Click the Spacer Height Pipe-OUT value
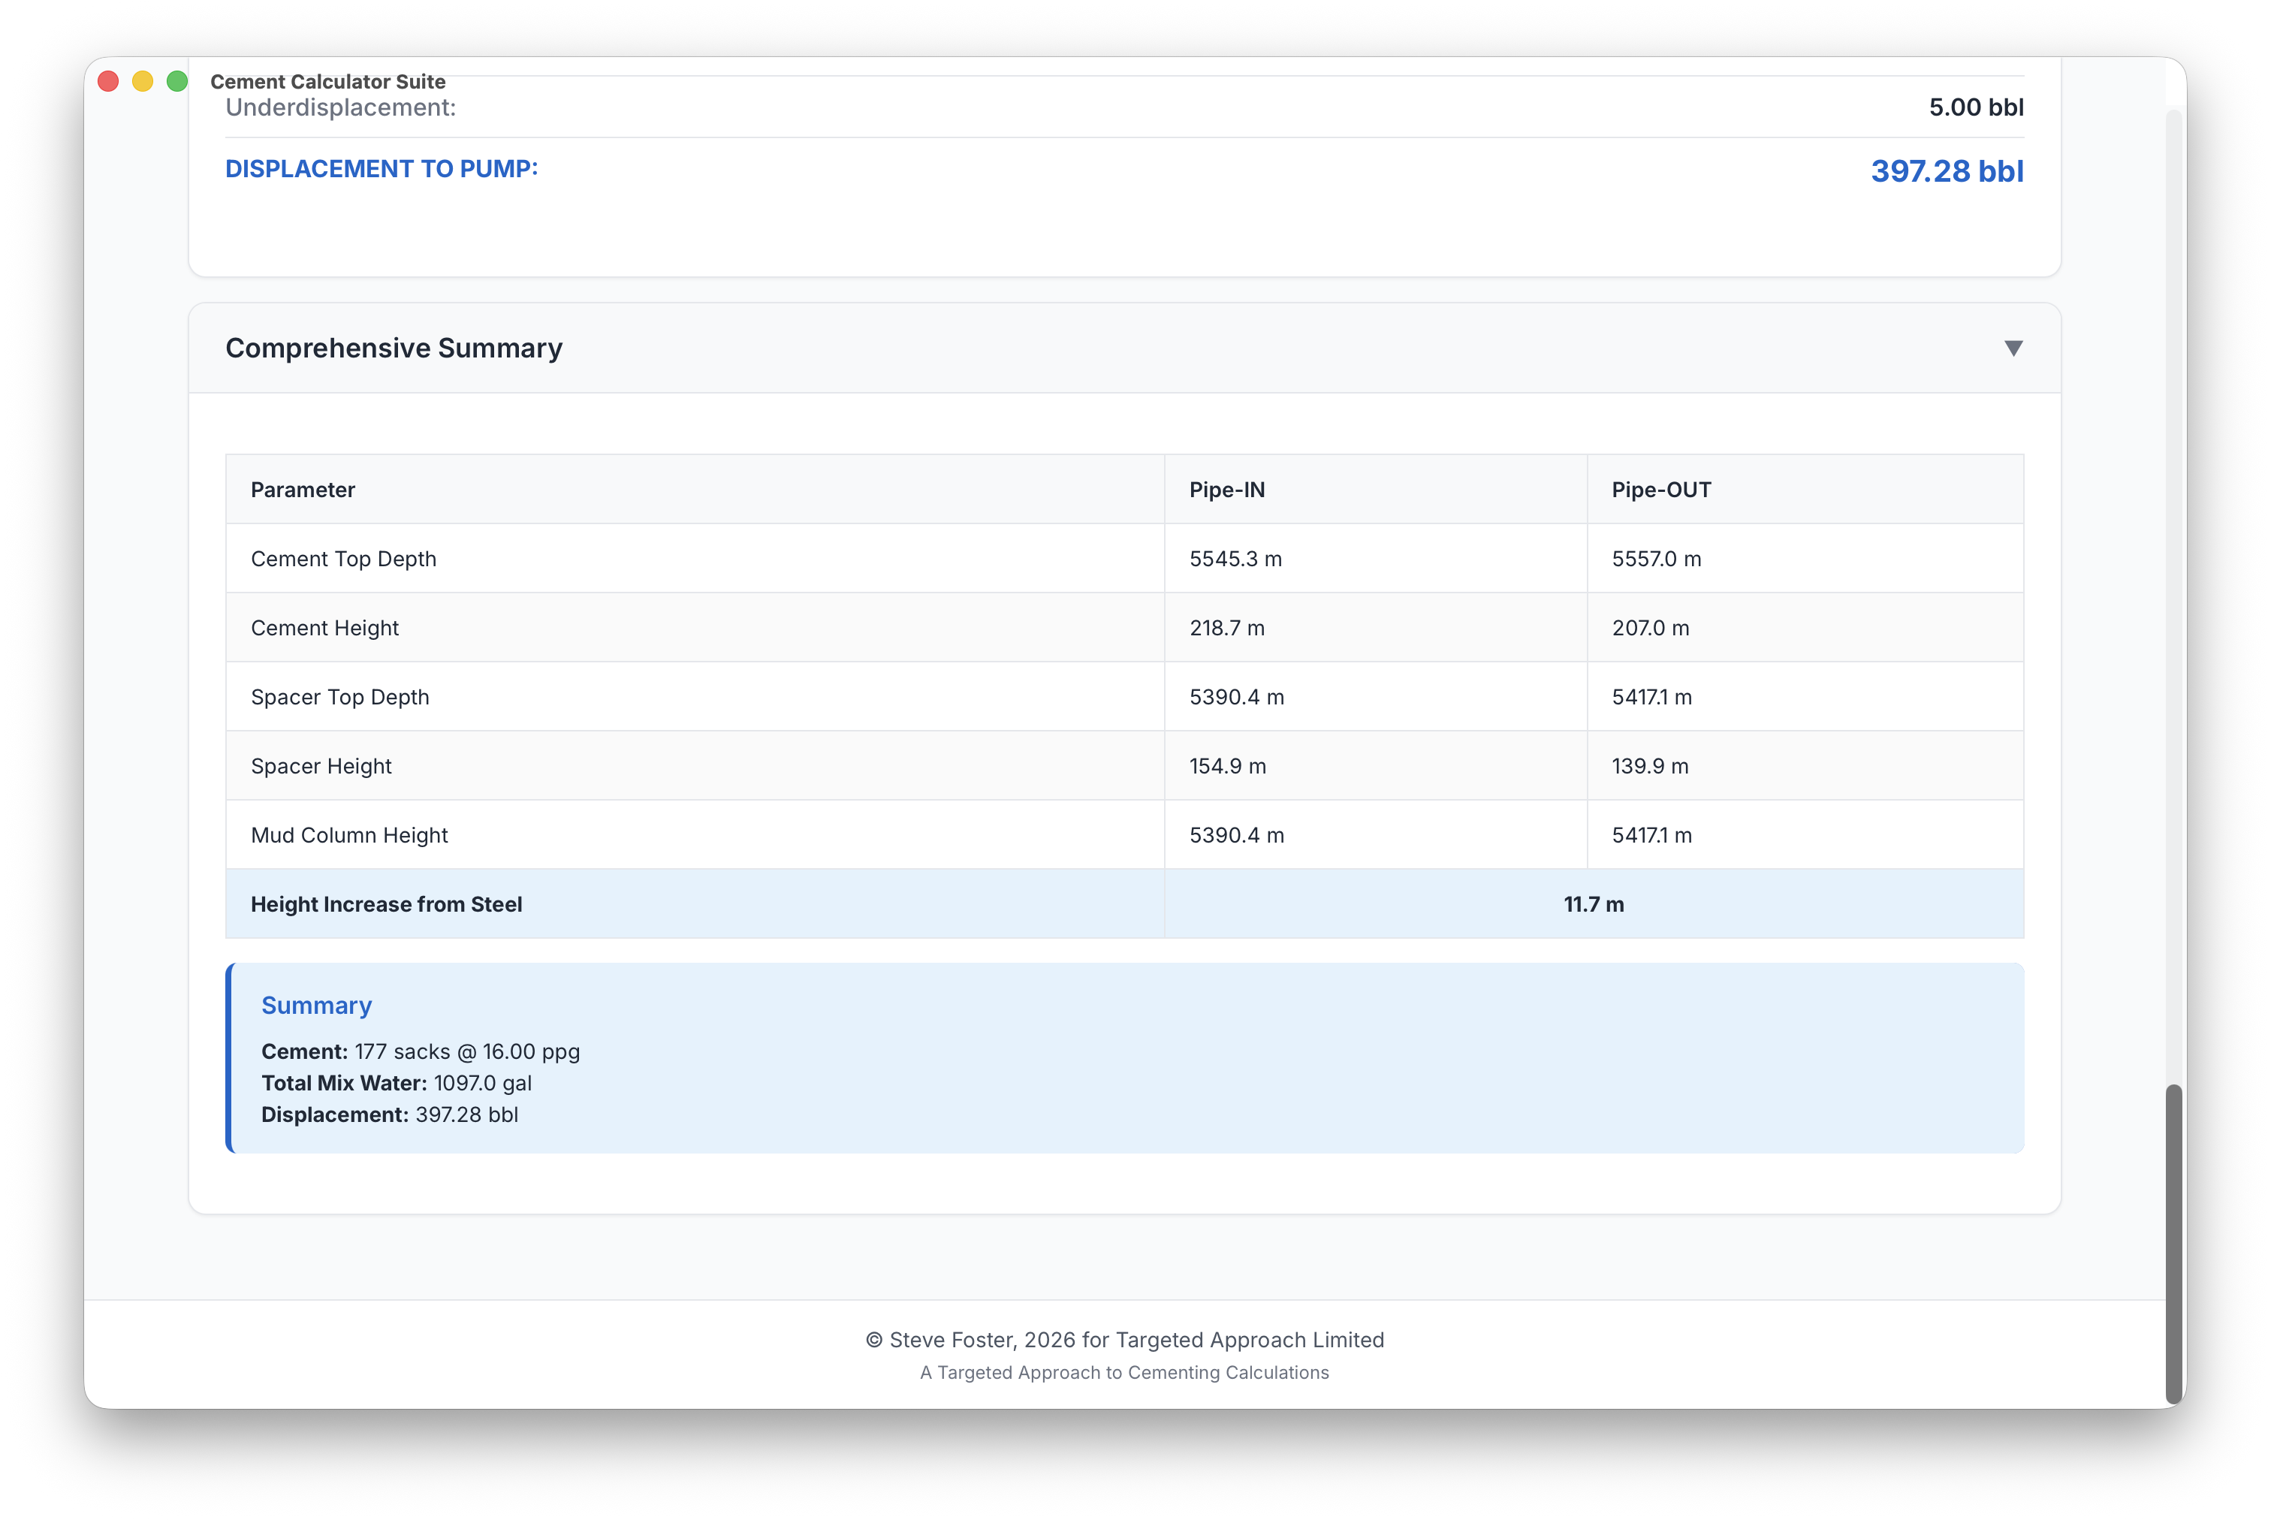 pos(1648,766)
